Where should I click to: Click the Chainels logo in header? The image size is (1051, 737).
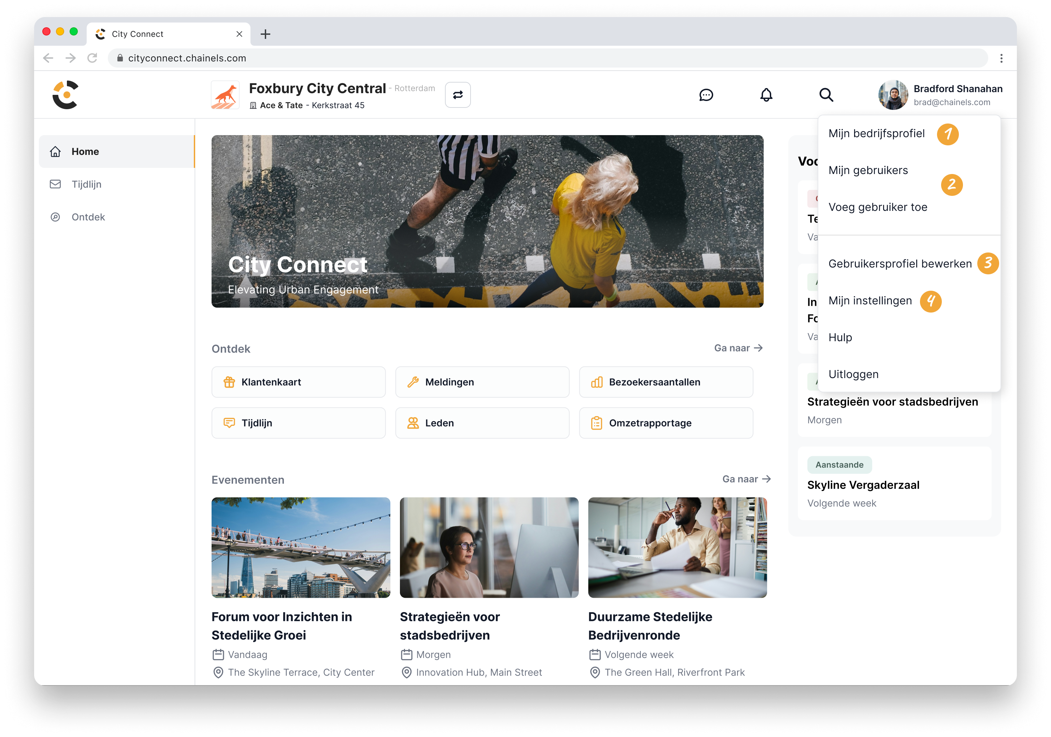point(66,95)
